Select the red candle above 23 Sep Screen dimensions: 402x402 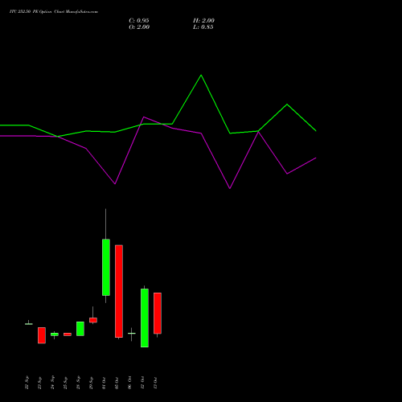[42, 335]
